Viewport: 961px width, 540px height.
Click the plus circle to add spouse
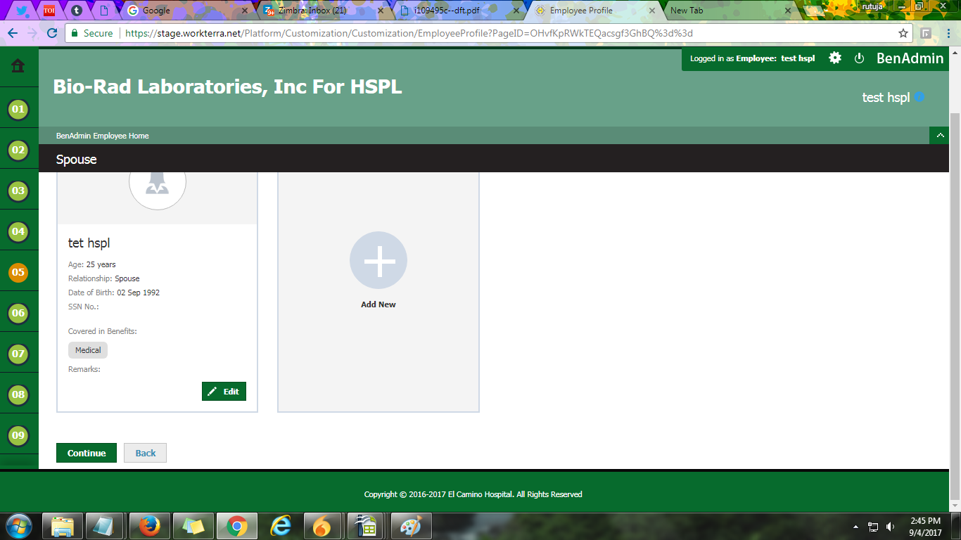click(x=378, y=260)
